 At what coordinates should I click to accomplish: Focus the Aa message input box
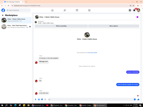[x=91, y=99]
